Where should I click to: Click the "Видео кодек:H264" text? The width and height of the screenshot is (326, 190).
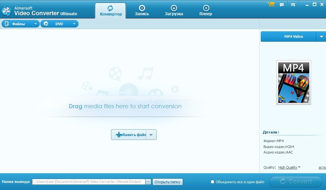(279, 147)
